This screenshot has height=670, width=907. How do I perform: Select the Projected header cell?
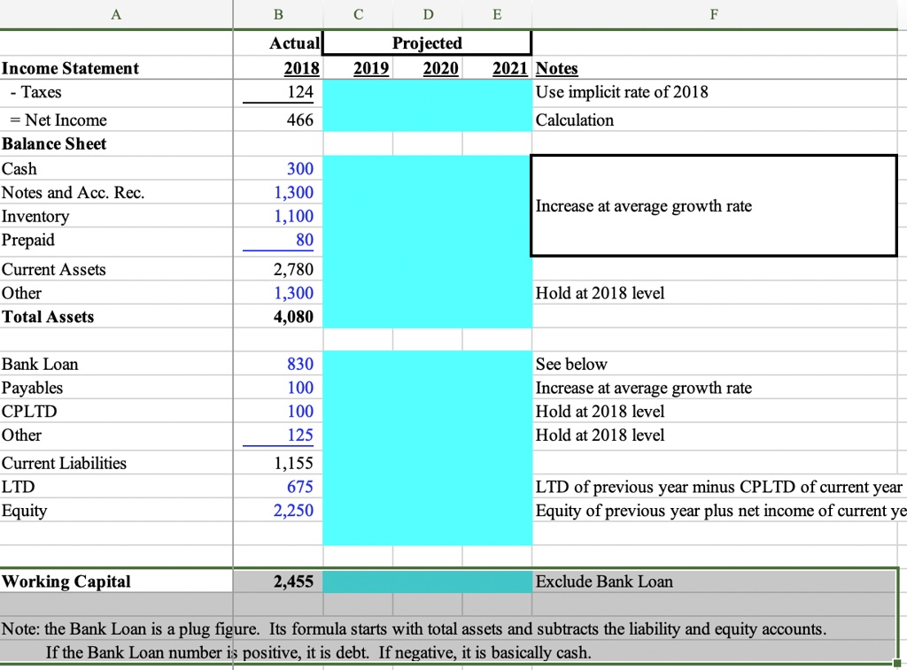427,43
